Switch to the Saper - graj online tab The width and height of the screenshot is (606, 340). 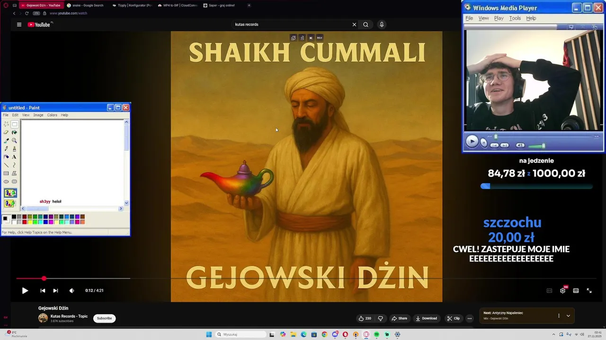click(x=222, y=5)
